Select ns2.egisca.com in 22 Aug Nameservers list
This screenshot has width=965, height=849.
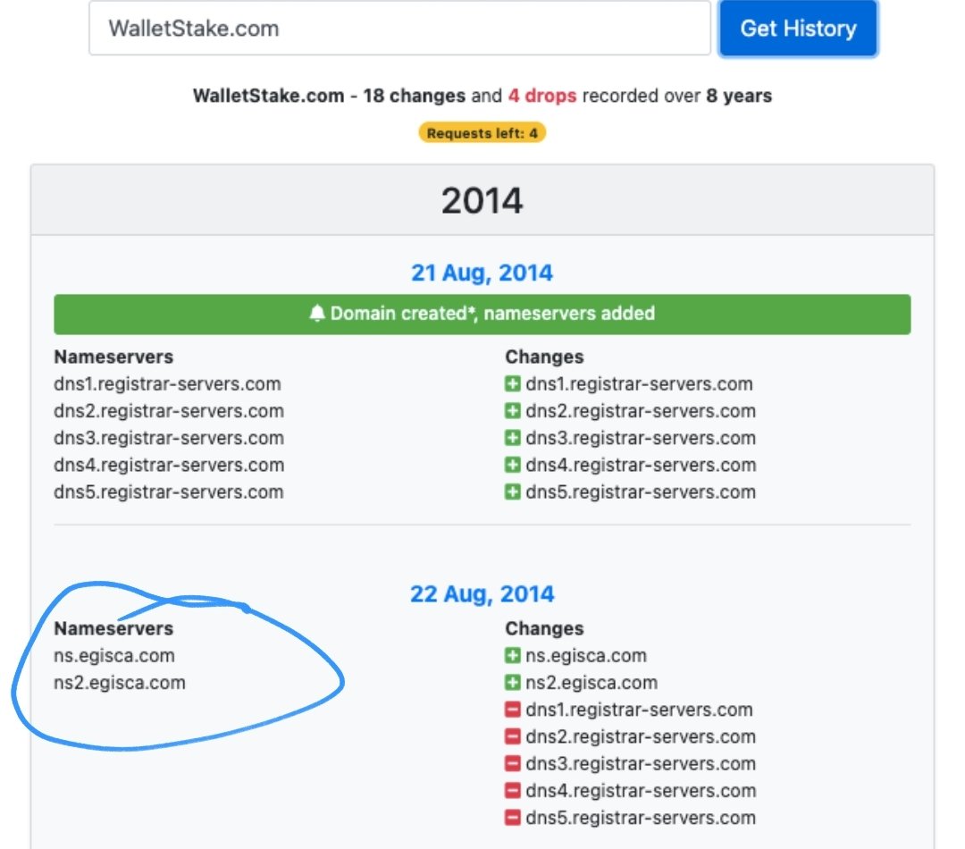tap(120, 683)
